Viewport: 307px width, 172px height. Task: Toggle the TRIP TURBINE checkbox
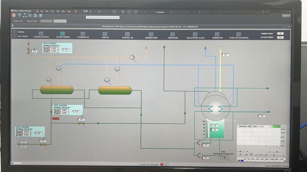pos(15,36)
